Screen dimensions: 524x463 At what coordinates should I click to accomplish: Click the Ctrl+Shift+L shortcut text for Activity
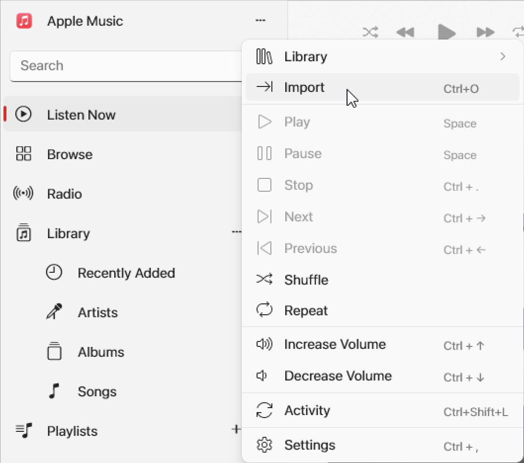[x=476, y=412]
